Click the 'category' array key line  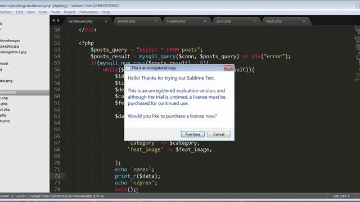tap(164, 143)
